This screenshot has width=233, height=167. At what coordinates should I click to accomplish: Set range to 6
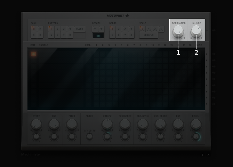(x=119, y=35)
